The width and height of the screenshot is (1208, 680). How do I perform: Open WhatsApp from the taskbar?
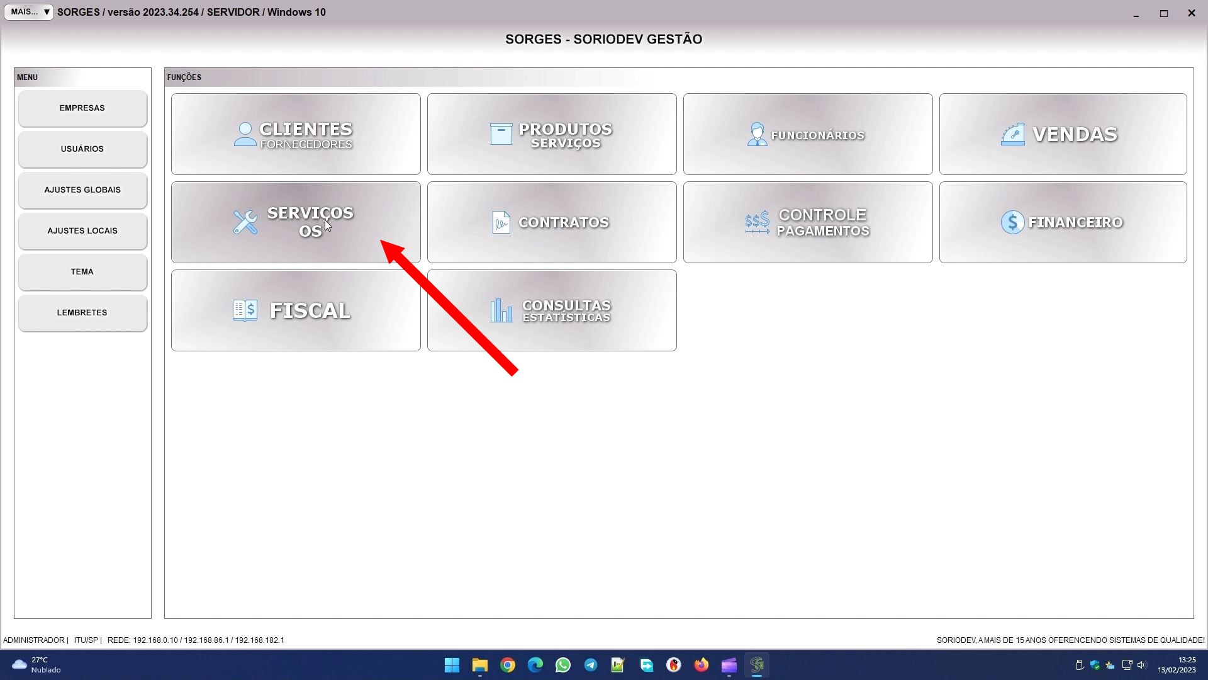coord(563,665)
